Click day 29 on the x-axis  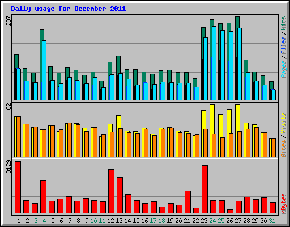coord(255,221)
